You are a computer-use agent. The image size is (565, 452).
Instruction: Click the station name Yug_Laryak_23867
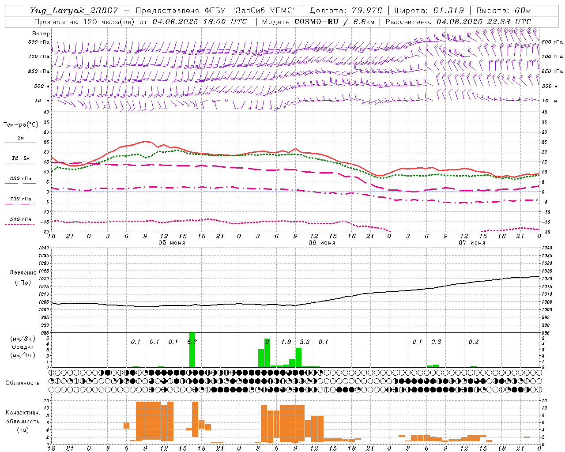click(x=74, y=11)
